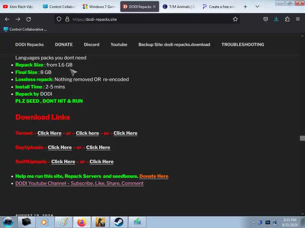Click the 'Download Links' heading
The width and height of the screenshot is (305, 228).
pos(43,117)
